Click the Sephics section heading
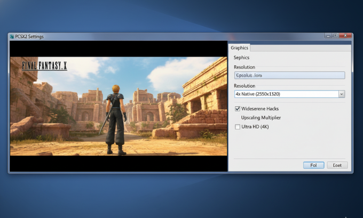Image resolution: width=363 pixels, height=218 pixels. 241,57
